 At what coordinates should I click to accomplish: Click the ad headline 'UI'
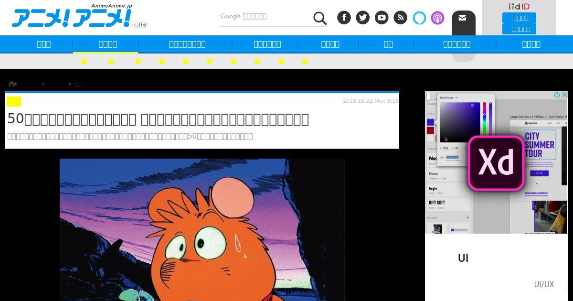(463, 258)
